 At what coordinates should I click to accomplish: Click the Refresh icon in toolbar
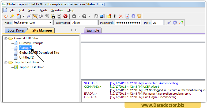pos(59,16)
